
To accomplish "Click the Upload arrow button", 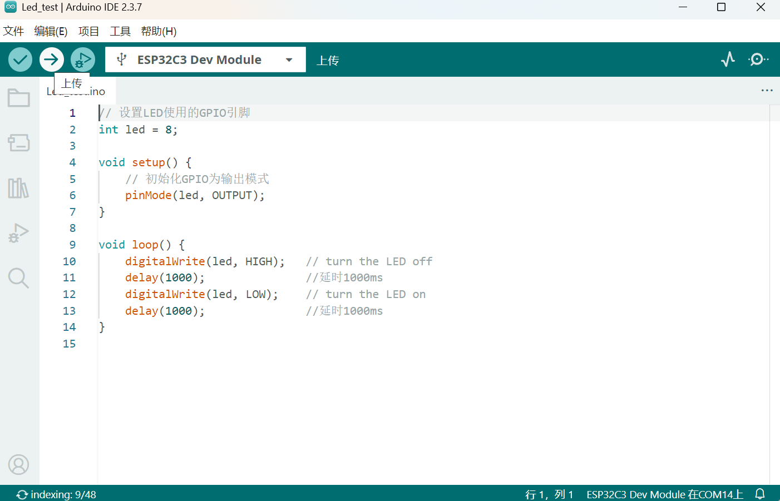I will click(x=52, y=59).
